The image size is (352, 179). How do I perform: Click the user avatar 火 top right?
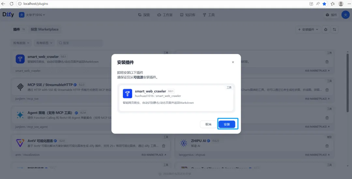345,15
